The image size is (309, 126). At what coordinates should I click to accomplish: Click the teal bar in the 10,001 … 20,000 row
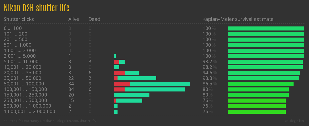click(117, 67)
